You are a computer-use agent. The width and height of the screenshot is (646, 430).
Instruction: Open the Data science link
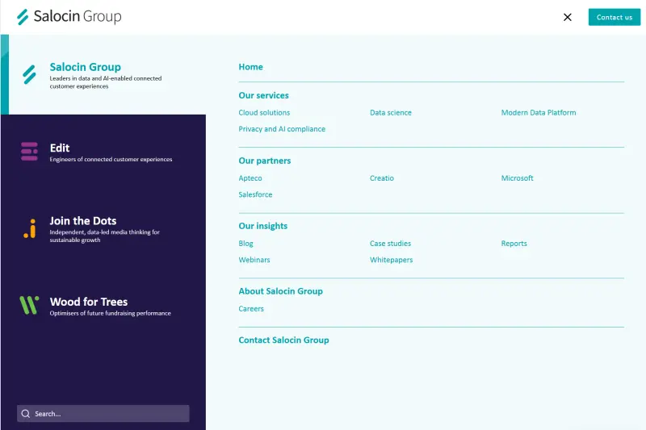coord(391,113)
